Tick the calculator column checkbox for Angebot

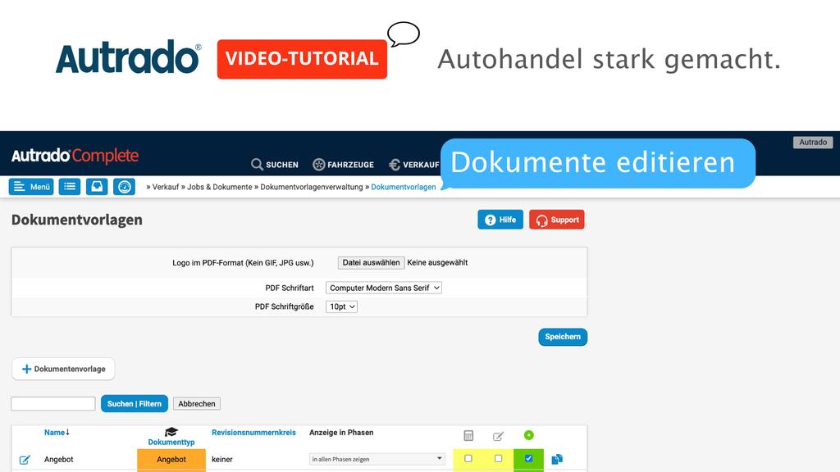point(468,459)
